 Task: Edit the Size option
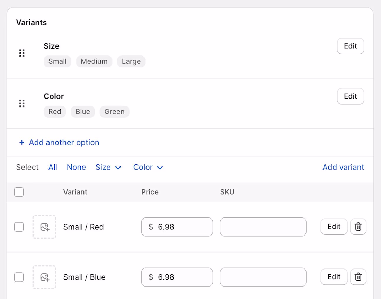click(351, 46)
